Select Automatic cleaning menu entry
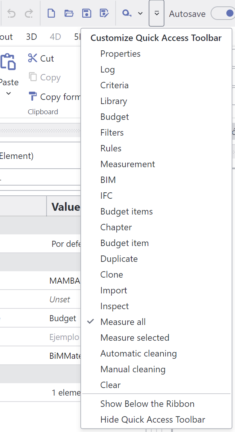 click(x=156, y=353)
